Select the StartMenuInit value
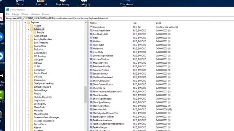The width and height of the screenshot is (234, 131). tap(100, 110)
